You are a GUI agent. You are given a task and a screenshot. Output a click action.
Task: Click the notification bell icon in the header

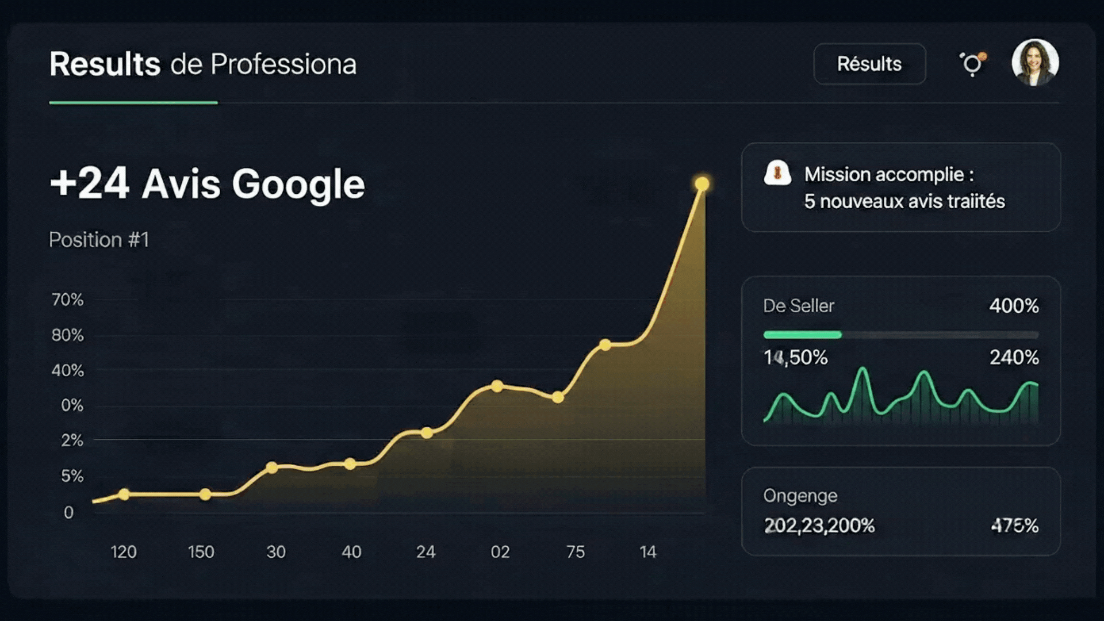[x=972, y=64]
